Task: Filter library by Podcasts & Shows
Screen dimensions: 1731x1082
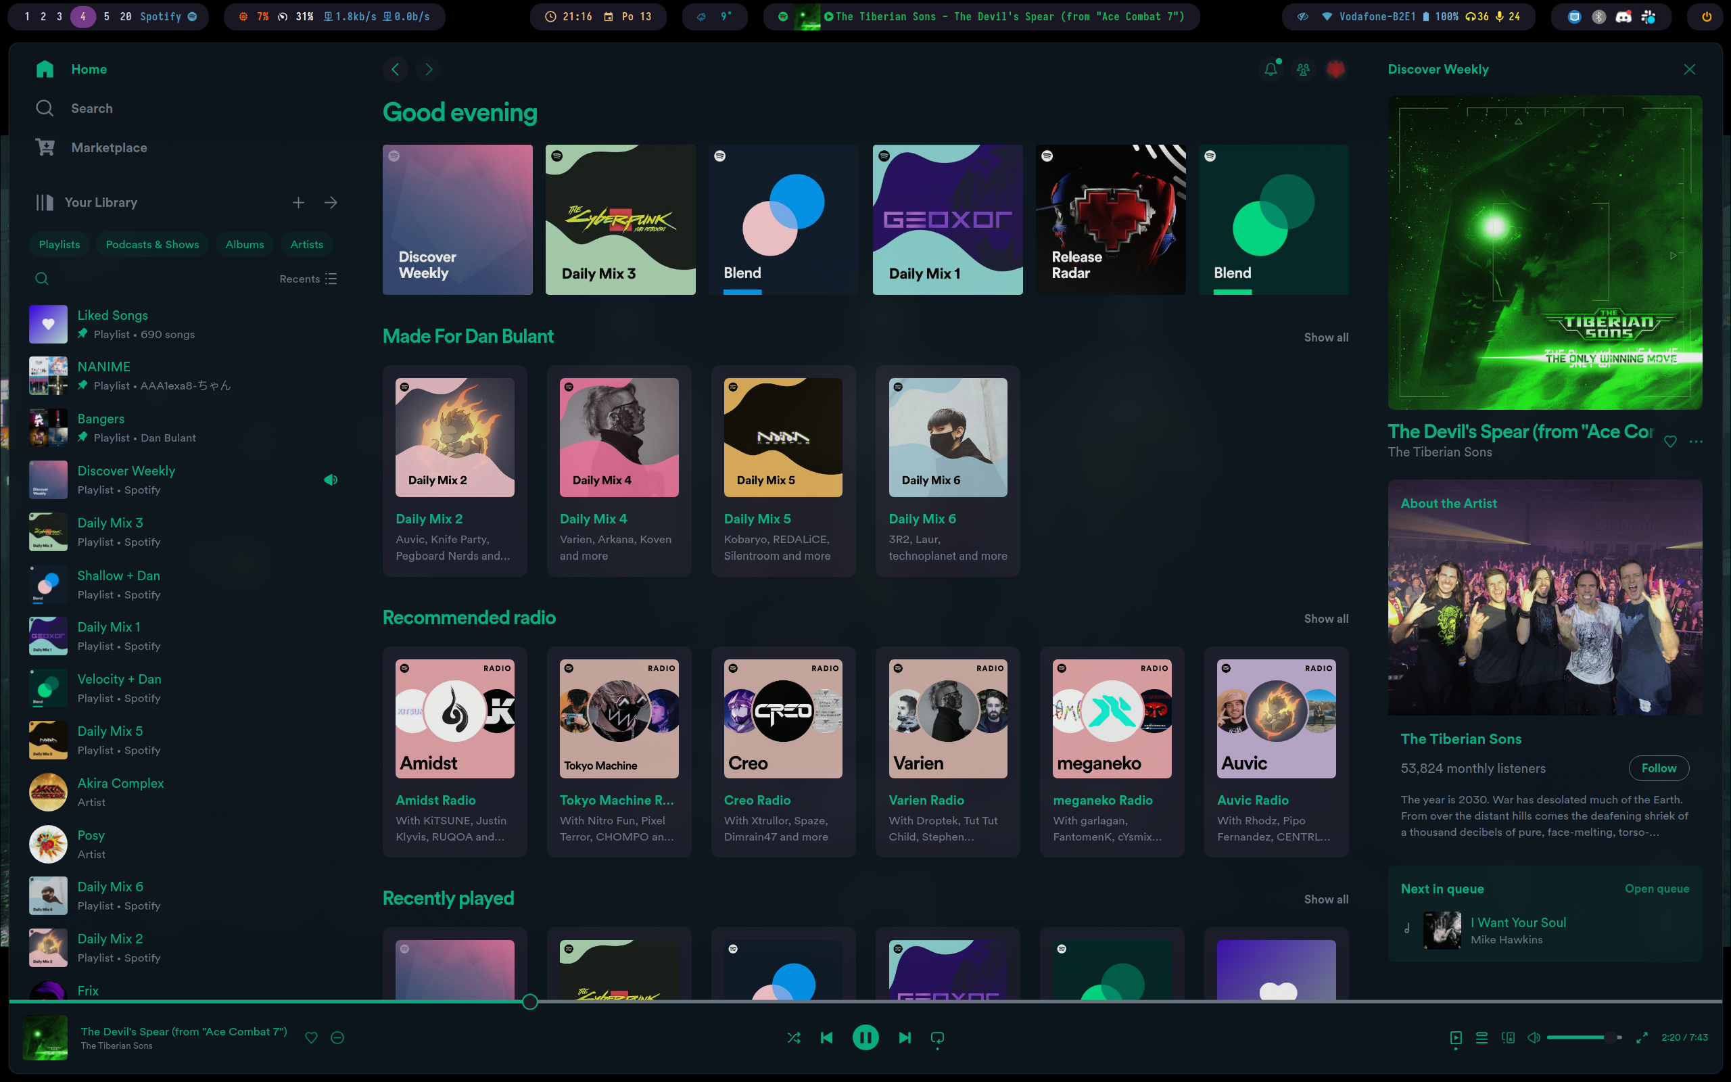Action: pos(152,245)
